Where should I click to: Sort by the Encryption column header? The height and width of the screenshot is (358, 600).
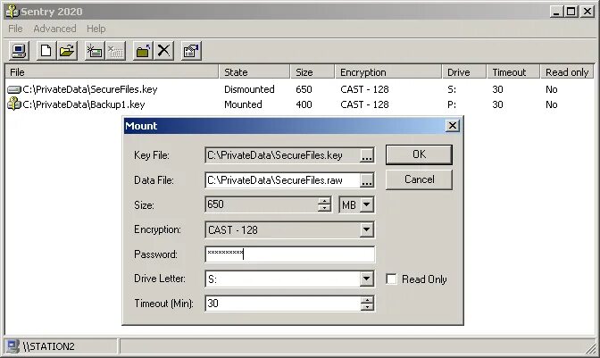pos(388,72)
